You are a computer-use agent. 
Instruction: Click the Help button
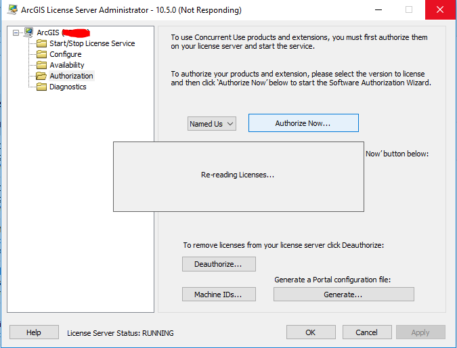point(34,332)
